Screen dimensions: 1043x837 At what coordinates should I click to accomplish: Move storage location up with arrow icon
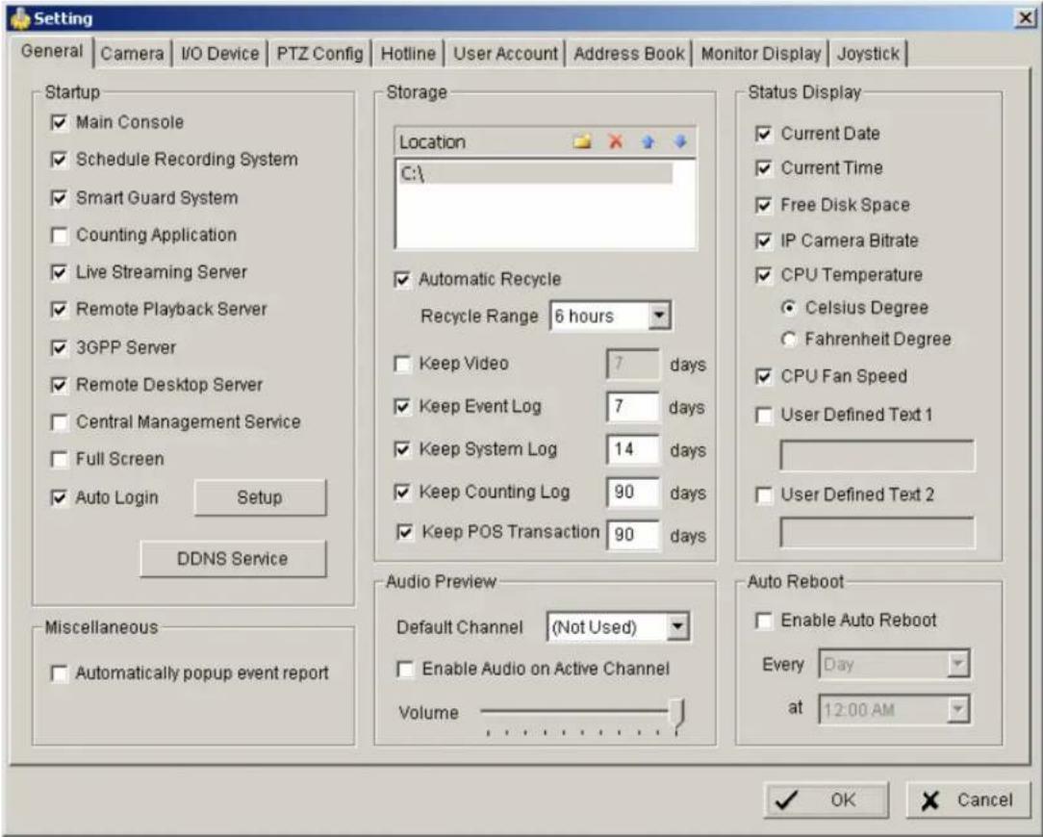(648, 141)
